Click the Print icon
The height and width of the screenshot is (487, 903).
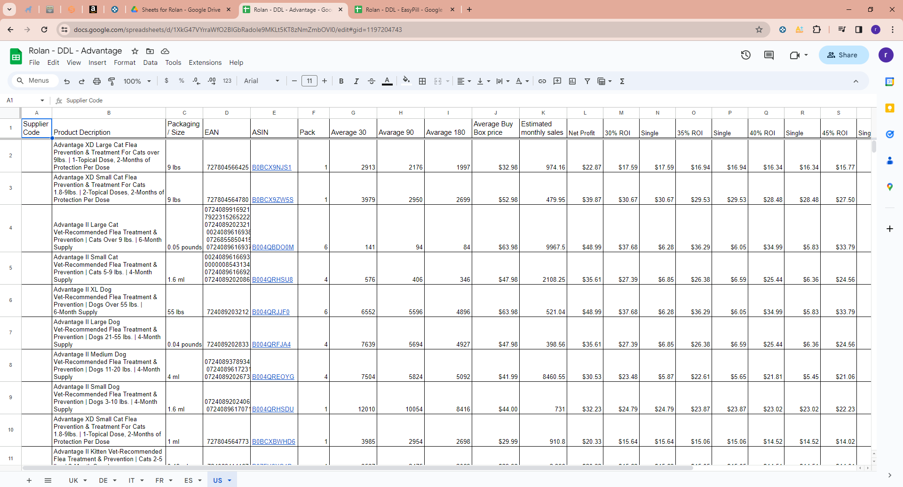[97, 81]
